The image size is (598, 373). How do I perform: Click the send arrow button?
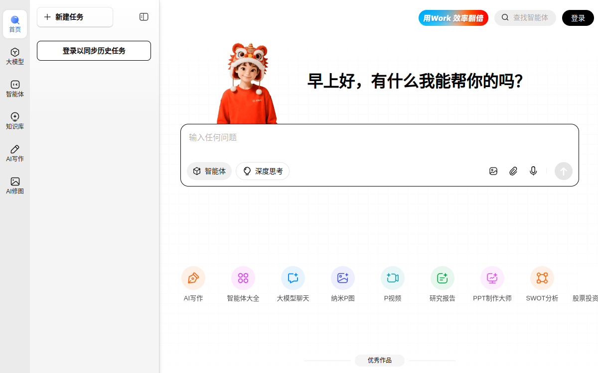564,171
